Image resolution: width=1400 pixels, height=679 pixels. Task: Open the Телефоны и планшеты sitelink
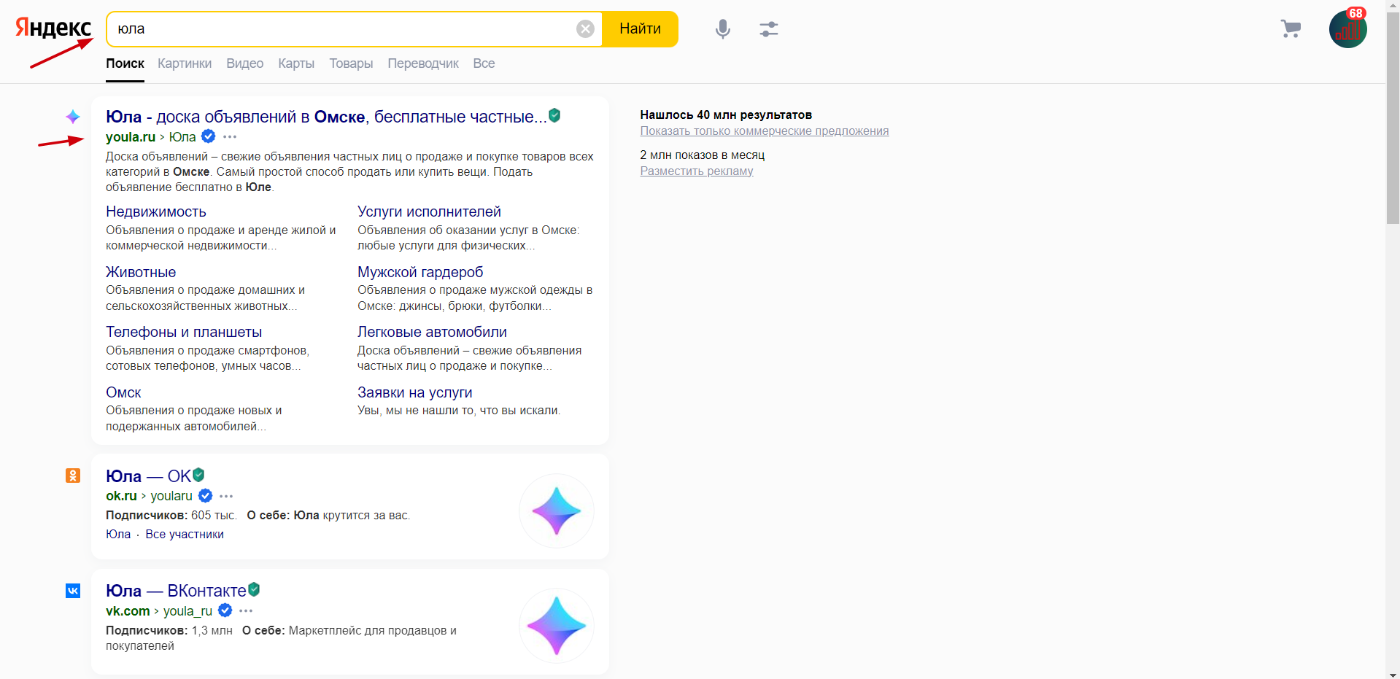184,332
